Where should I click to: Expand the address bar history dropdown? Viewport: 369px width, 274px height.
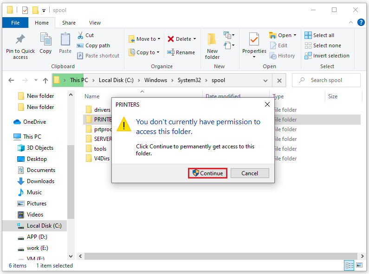(x=265, y=81)
